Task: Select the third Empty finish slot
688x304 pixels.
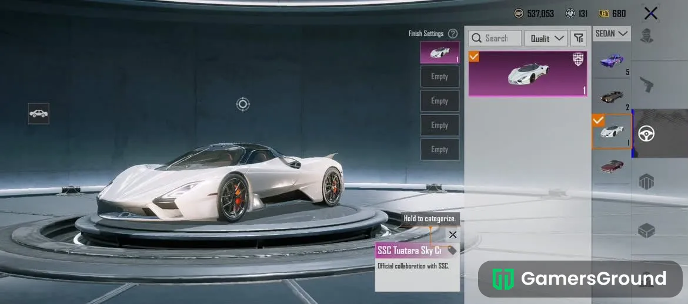Action: (x=440, y=125)
